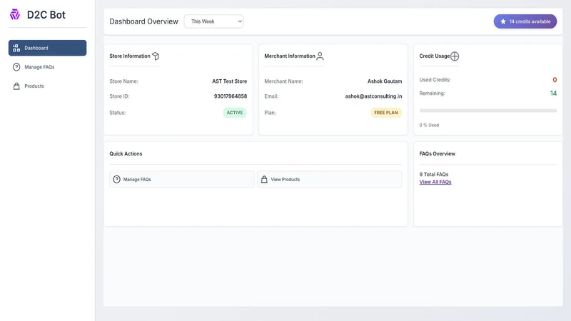
Task: Click the Store Information heading
Action: [130, 56]
